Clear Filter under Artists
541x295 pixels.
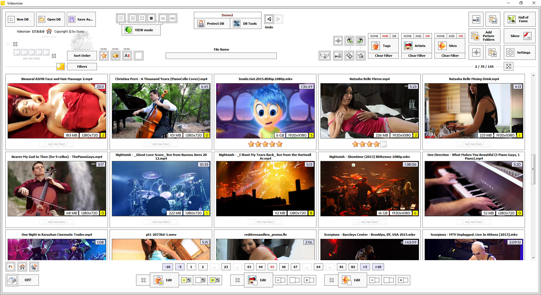(417, 56)
